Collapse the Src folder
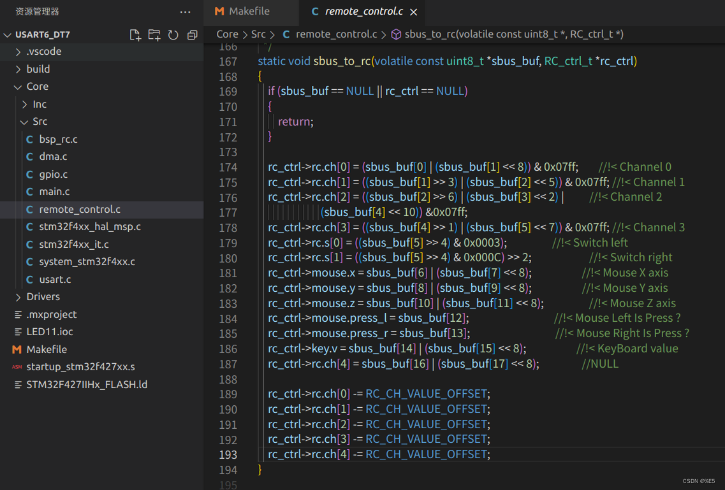Viewport: 725px width, 490px height. pos(24,122)
